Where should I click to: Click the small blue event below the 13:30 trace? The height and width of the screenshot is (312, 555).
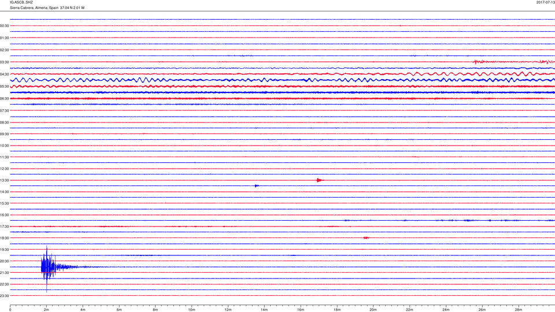click(257, 185)
